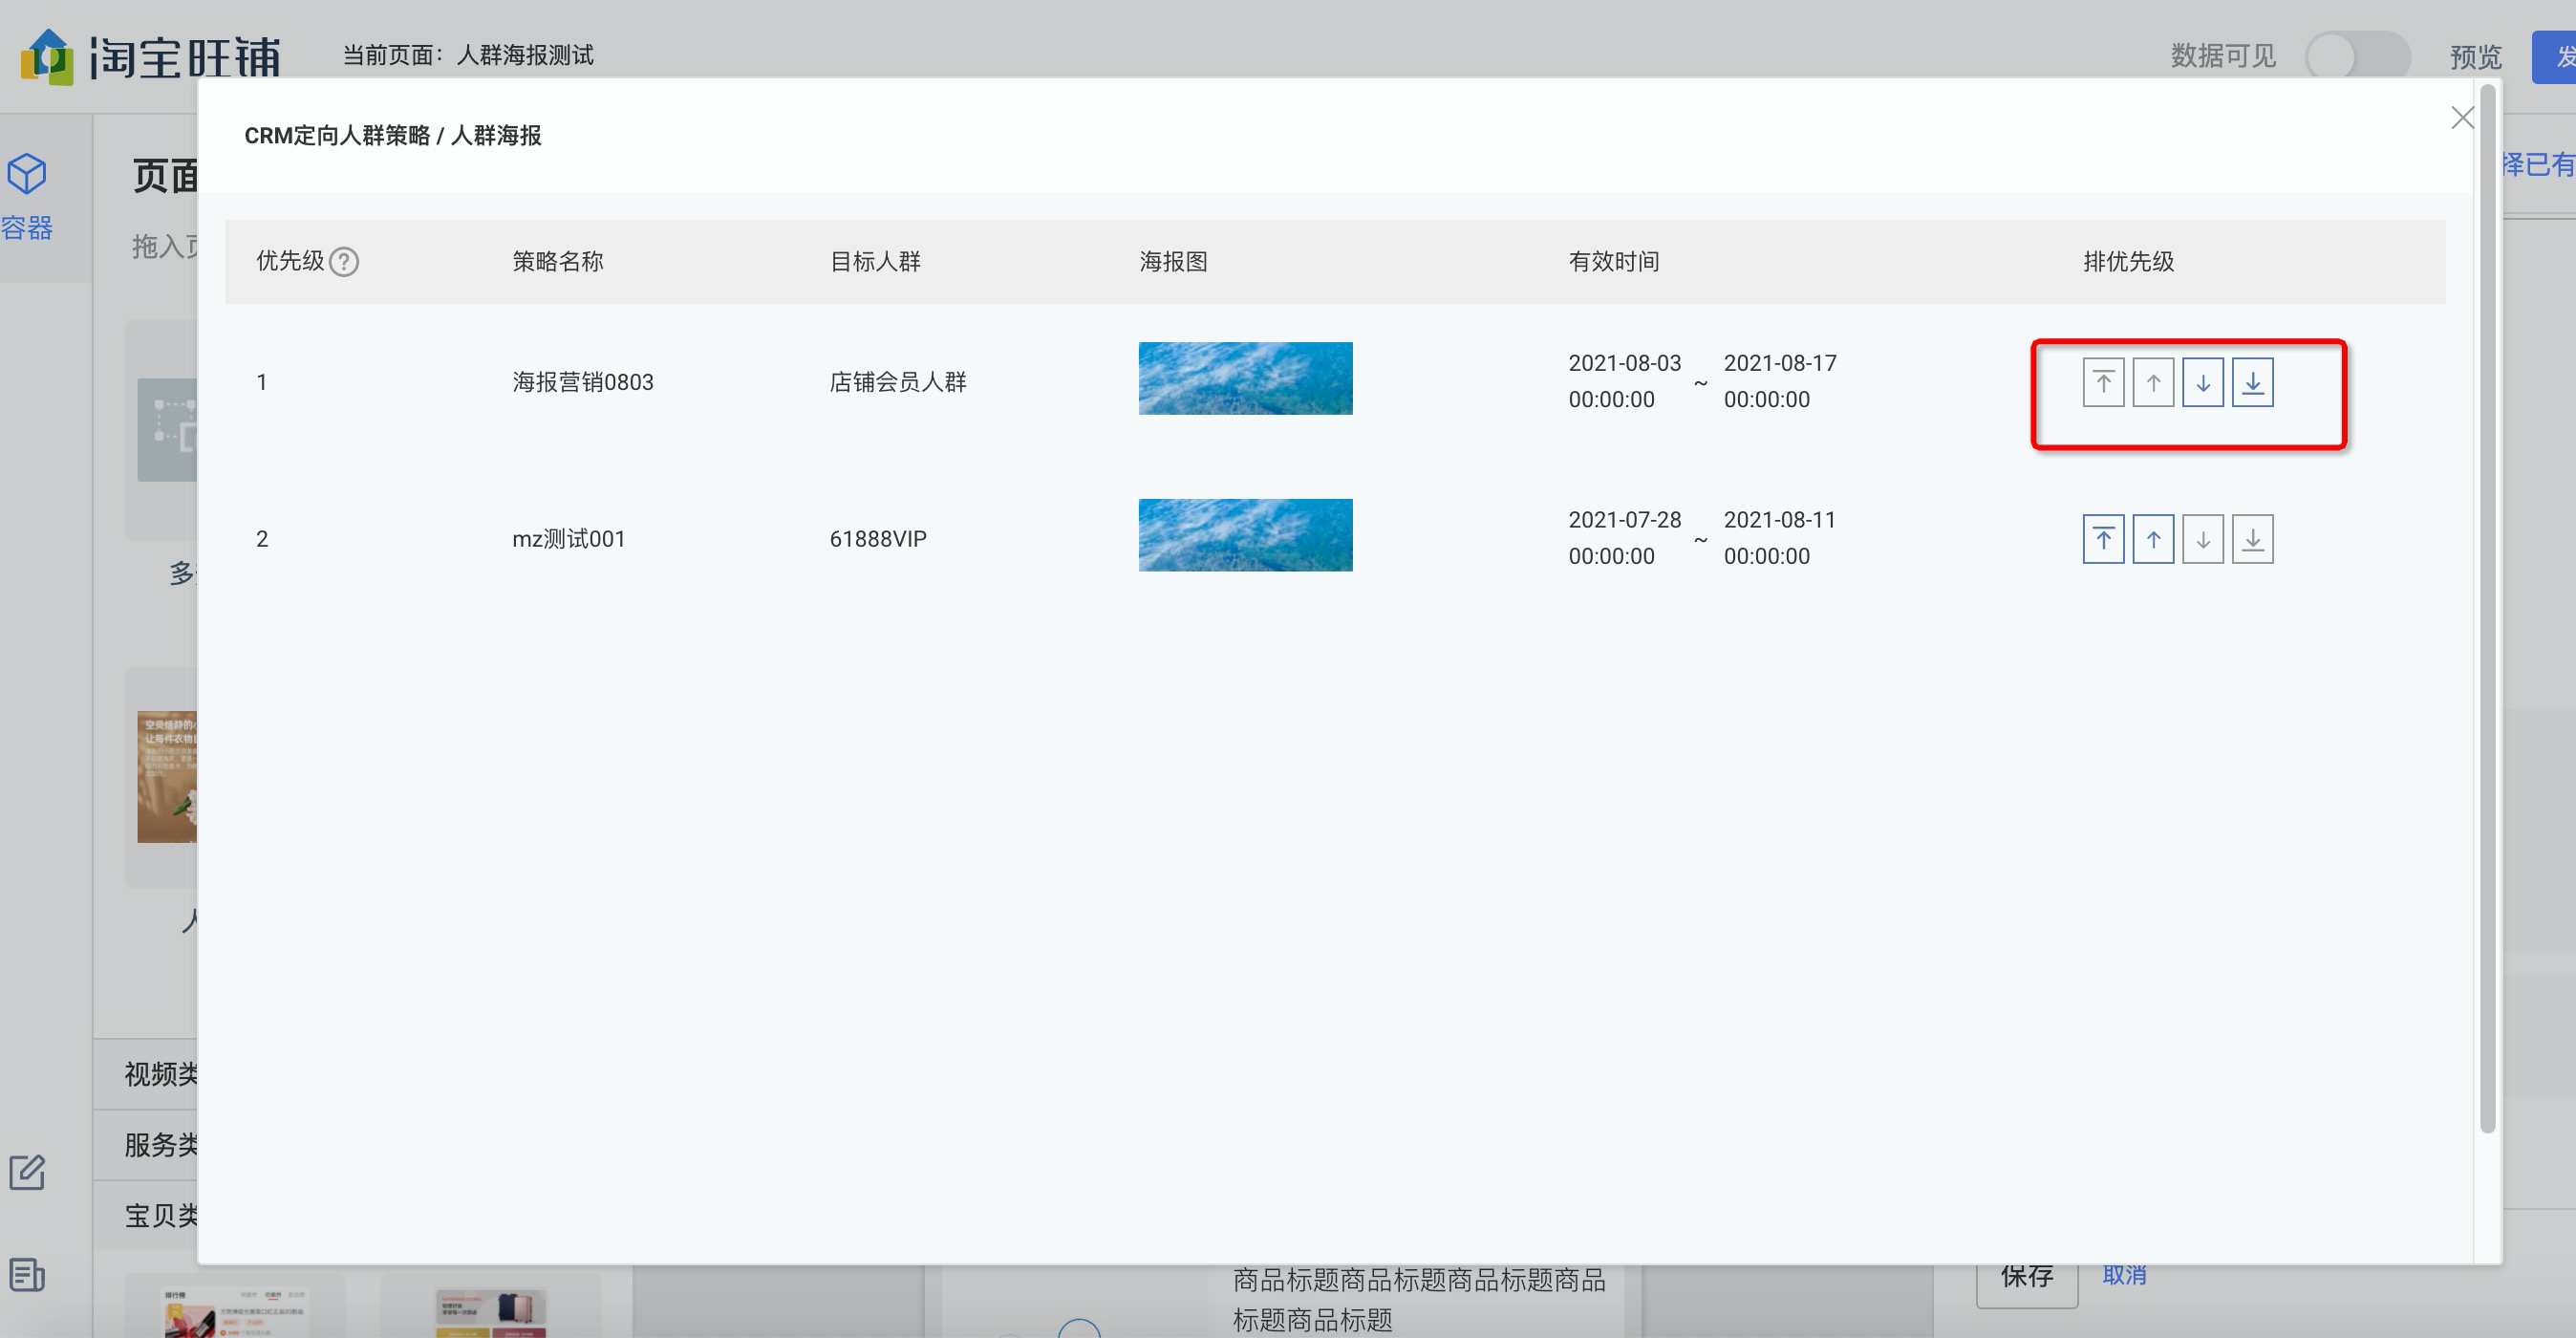
Task: Move 海报营销0803 row to top priority
Action: click(x=2103, y=382)
